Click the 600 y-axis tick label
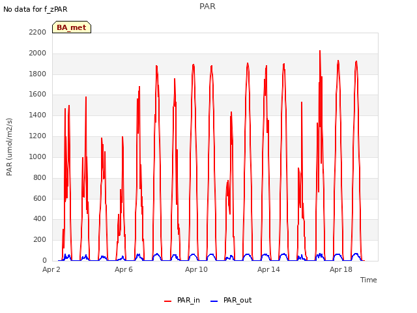Screen dimensions: 417x313 (x=40, y=198)
